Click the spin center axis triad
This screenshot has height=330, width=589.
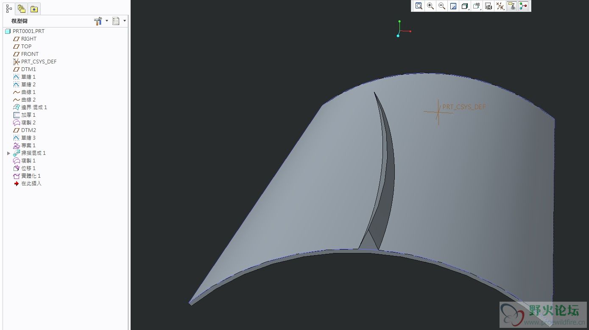(403, 29)
